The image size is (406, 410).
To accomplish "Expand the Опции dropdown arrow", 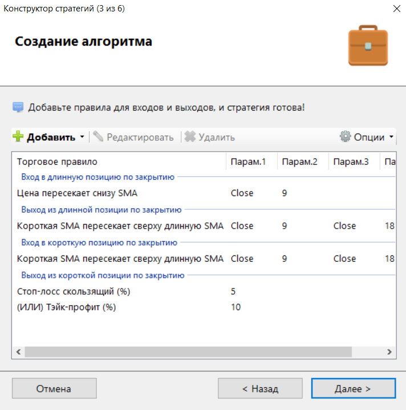I will click(391, 137).
